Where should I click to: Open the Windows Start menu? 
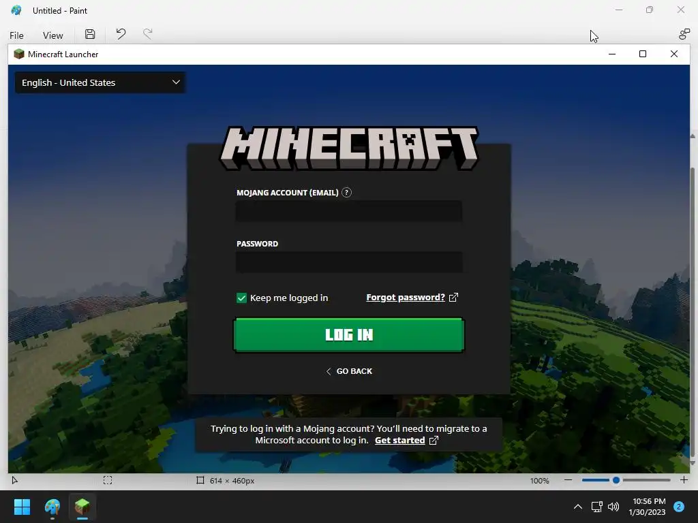click(x=22, y=507)
